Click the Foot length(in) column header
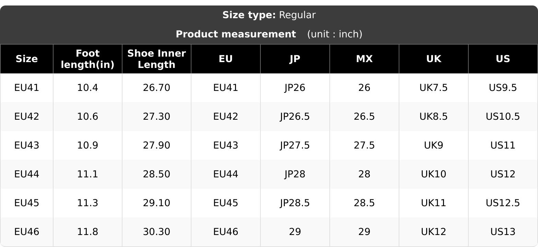The width and height of the screenshot is (538, 247). (x=87, y=59)
